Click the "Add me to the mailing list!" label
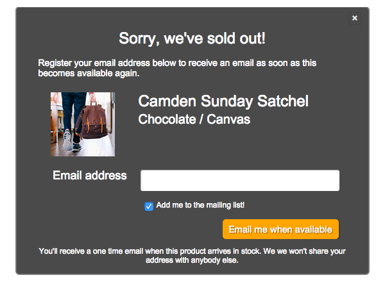385x282 pixels. [x=200, y=205]
